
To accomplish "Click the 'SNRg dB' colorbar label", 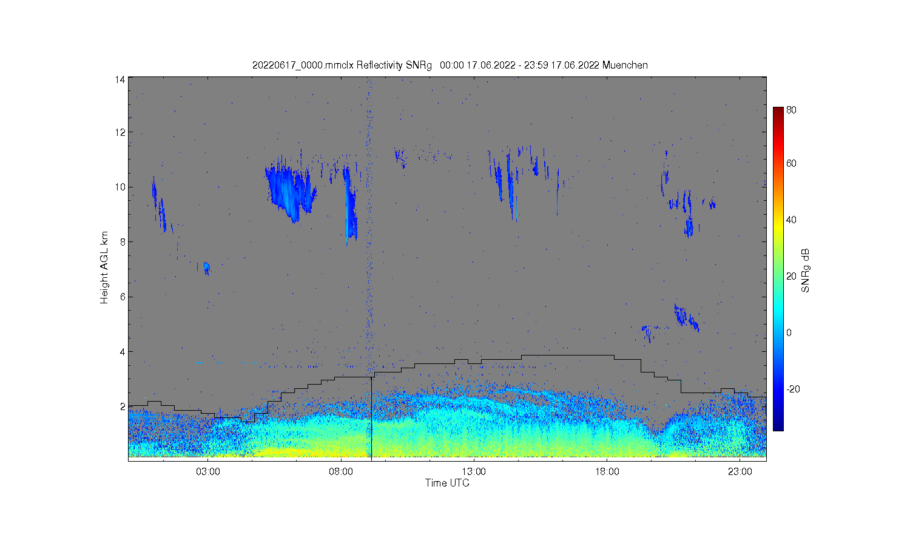I will pos(806,271).
